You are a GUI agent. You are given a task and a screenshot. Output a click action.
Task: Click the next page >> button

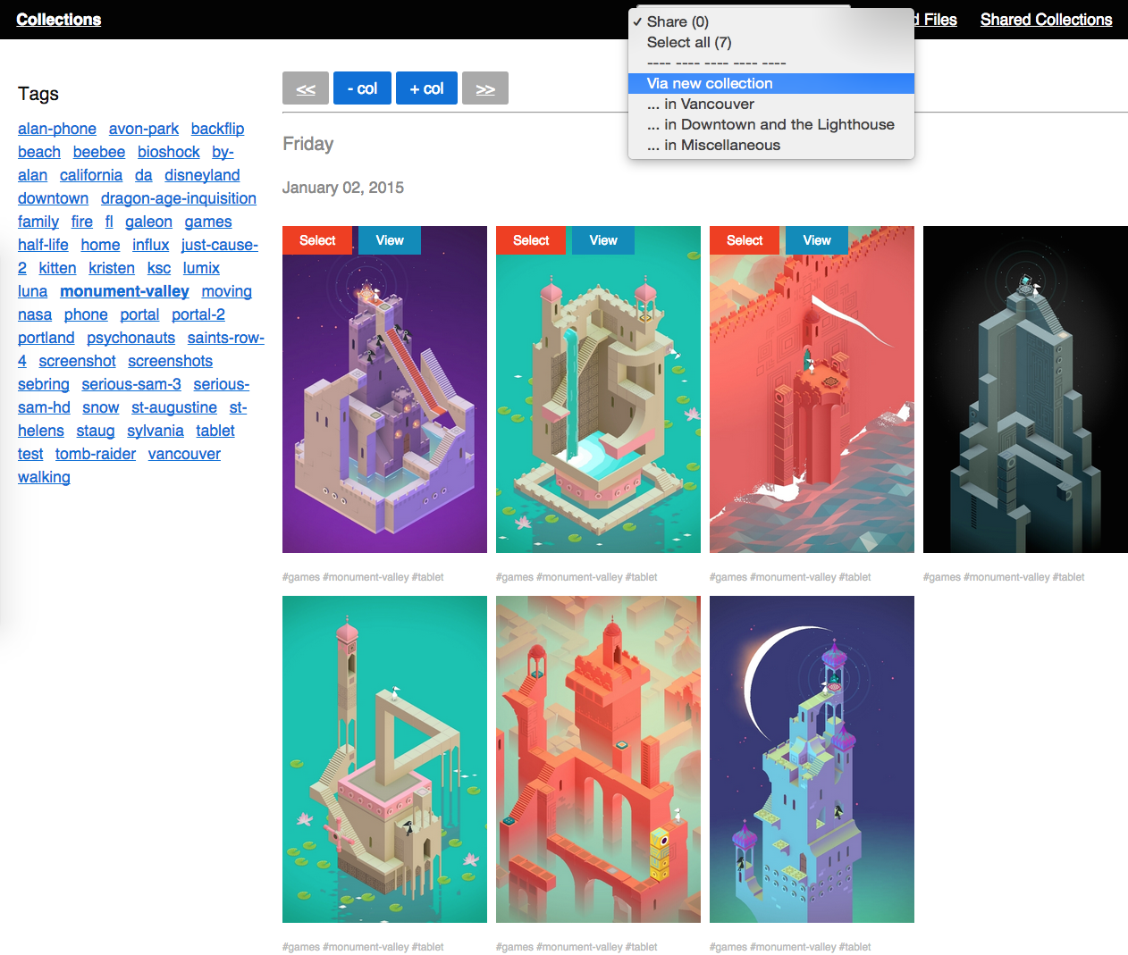click(485, 88)
